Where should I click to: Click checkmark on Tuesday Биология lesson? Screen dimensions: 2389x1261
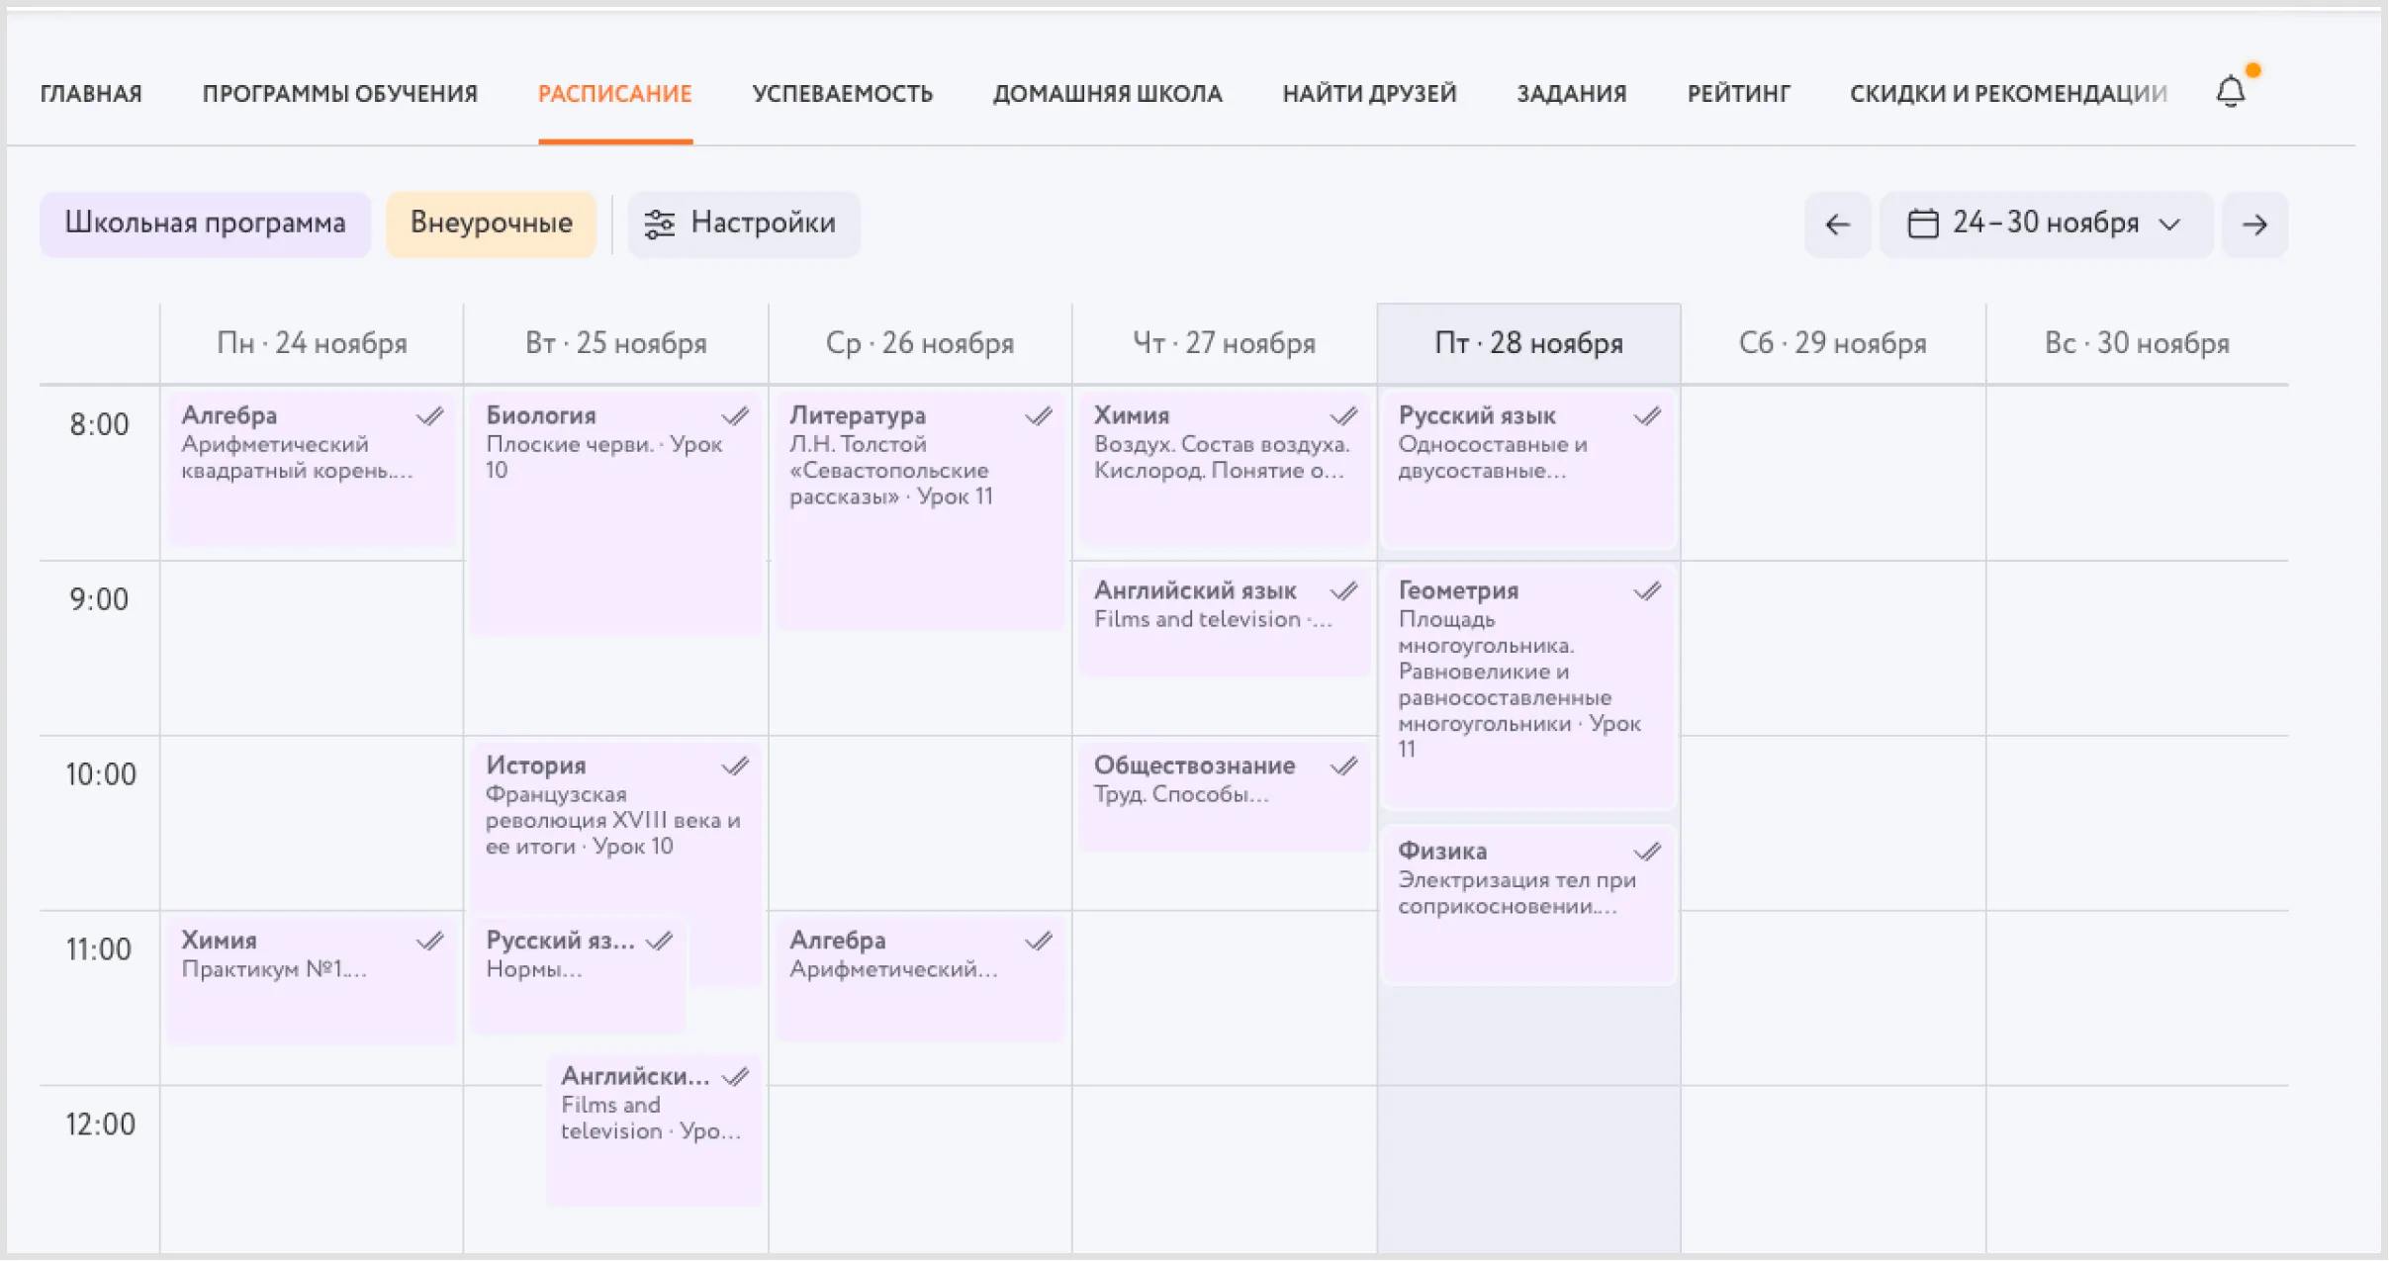(x=735, y=416)
